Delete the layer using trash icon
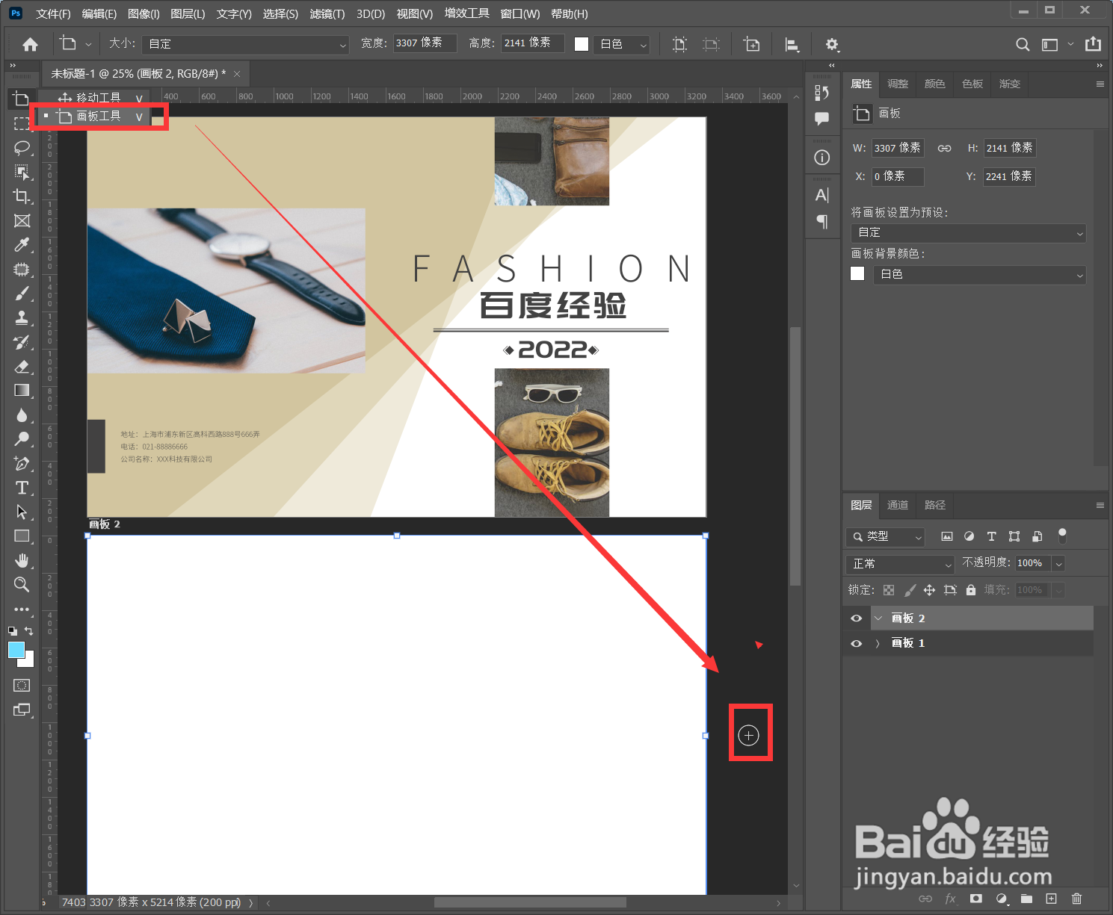Viewport: 1113px width, 915px height. coord(1076,899)
